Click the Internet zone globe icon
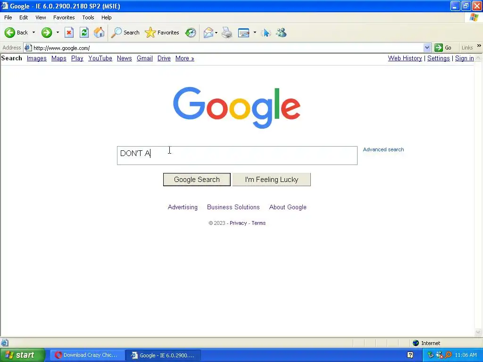The width and height of the screenshot is (483, 362). coord(416,343)
